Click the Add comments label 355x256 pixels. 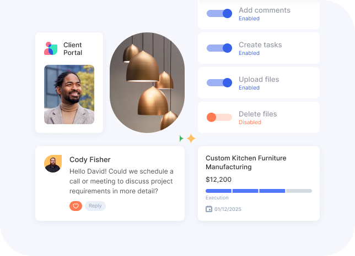click(265, 10)
